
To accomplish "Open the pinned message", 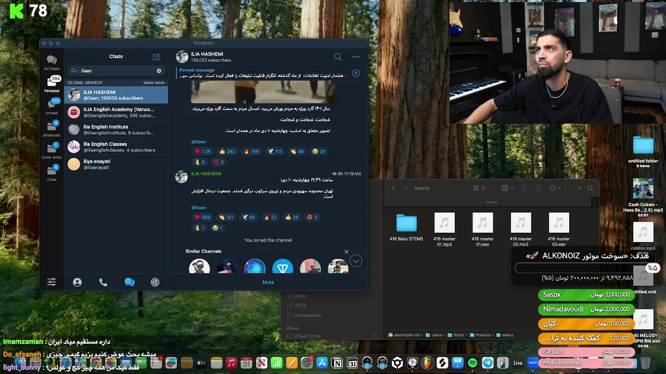I will [x=261, y=73].
